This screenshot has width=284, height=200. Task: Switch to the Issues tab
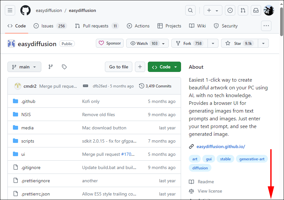[50, 26]
